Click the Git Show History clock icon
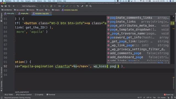Image resolution: width=176 pixels, height=99 pixels. [x=74, y=6]
